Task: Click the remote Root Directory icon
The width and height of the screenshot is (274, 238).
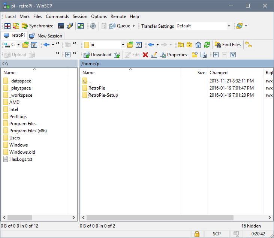Action: click(x=189, y=45)
